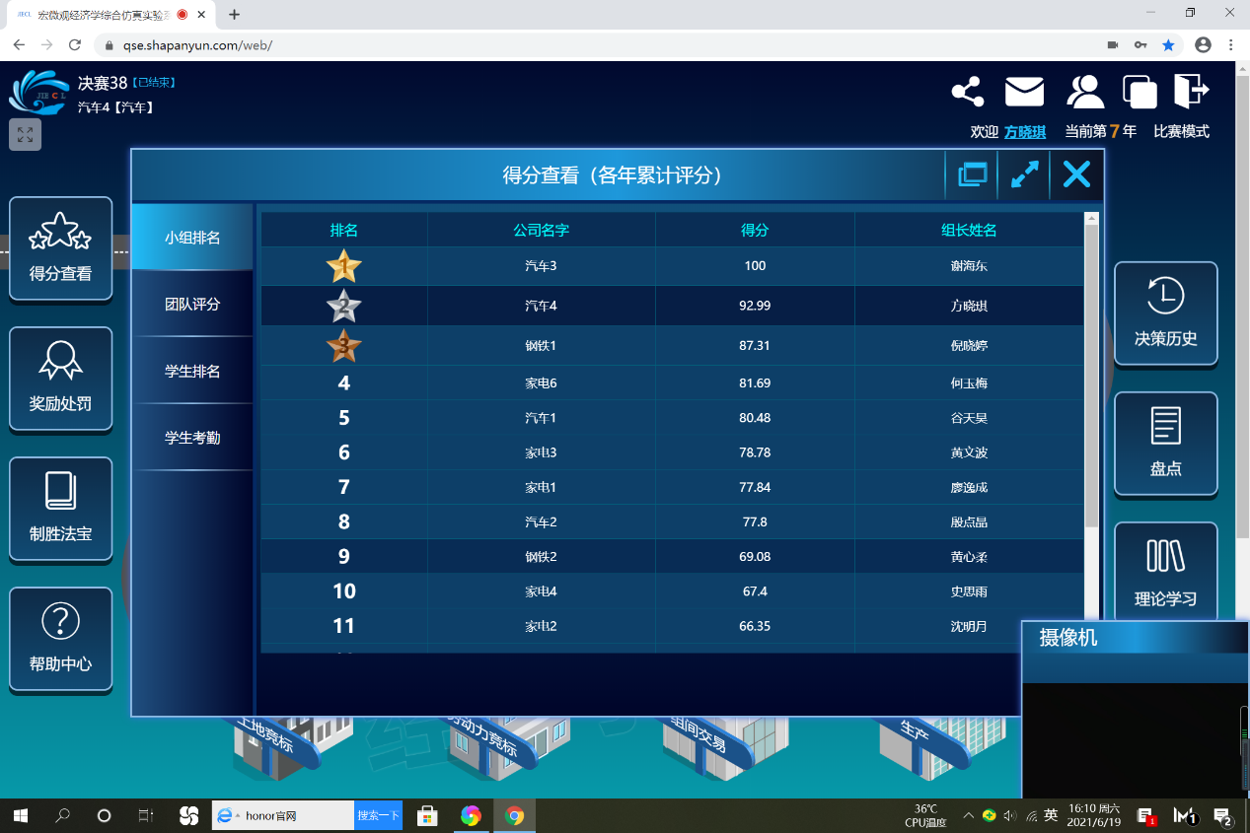Open Chrome browser menu with three dots

1229,44
